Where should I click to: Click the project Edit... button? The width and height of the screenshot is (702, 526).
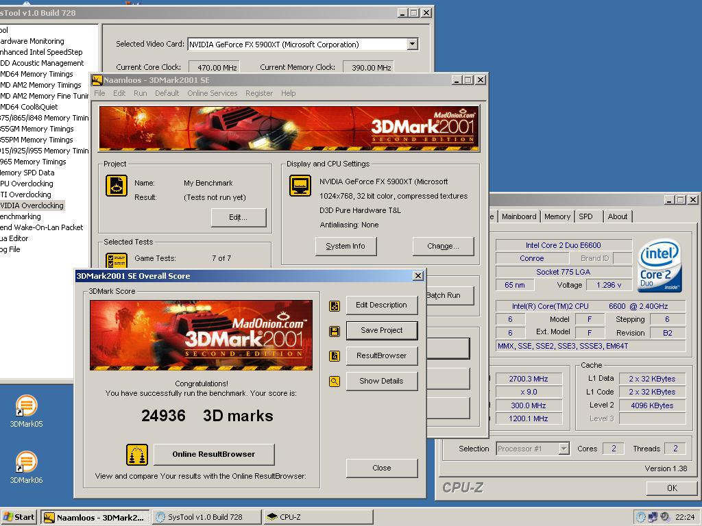pyautogui.click(x=238, y=217)
